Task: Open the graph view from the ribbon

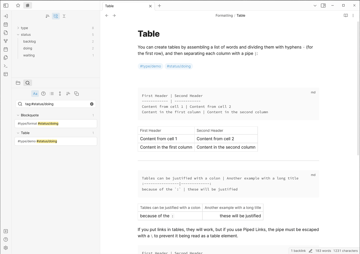Action: pos(6,41)
